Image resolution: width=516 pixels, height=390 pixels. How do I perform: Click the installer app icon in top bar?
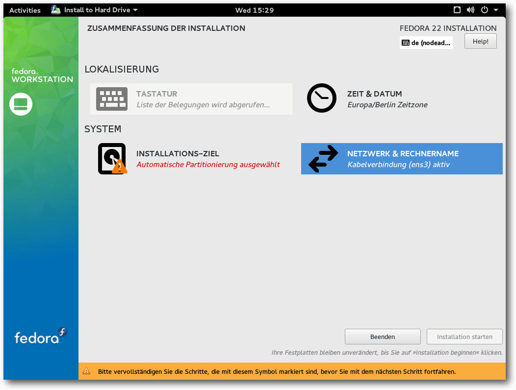coord(55,10)
